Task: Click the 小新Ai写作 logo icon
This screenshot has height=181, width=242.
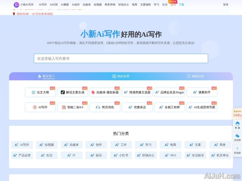Action: (x=16, y=5)
